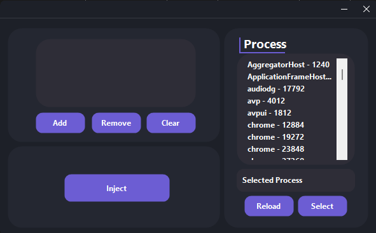Choose audiodg - 17792 in list
376x233 pixels.
click(x=276, y=89)
